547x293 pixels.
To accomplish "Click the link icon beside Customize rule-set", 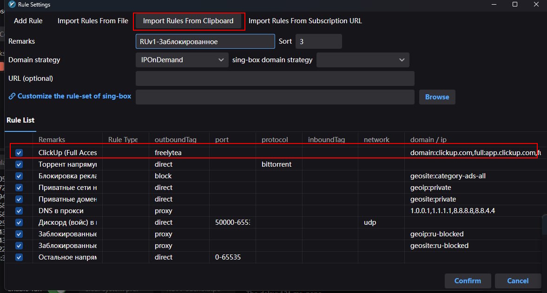I will [x=12, y=97].
